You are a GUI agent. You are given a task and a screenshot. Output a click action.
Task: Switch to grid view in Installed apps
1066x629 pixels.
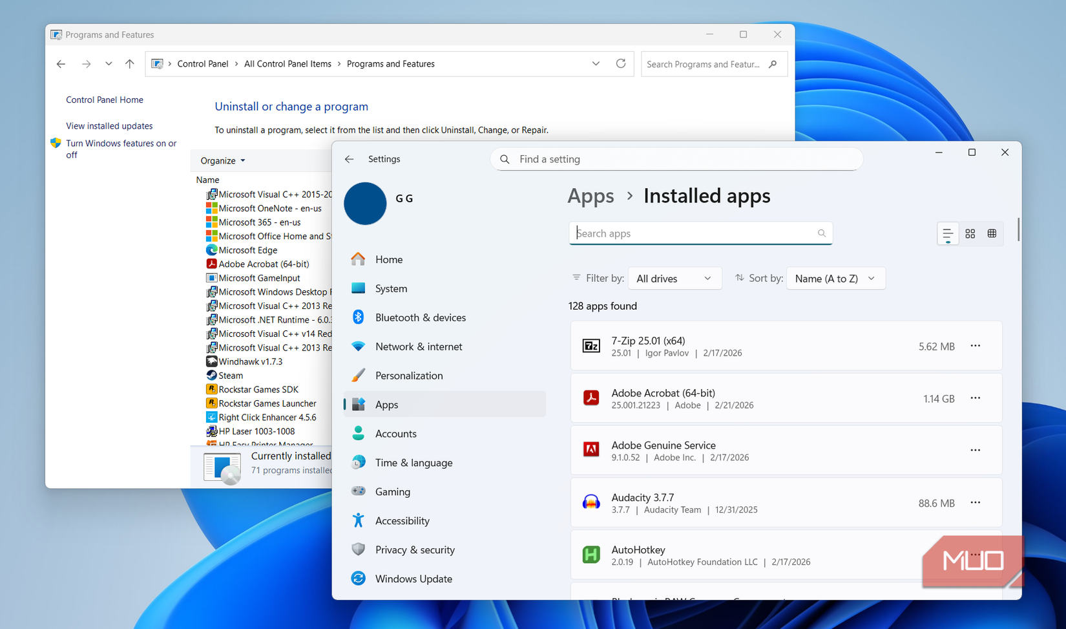coord(970,234)
